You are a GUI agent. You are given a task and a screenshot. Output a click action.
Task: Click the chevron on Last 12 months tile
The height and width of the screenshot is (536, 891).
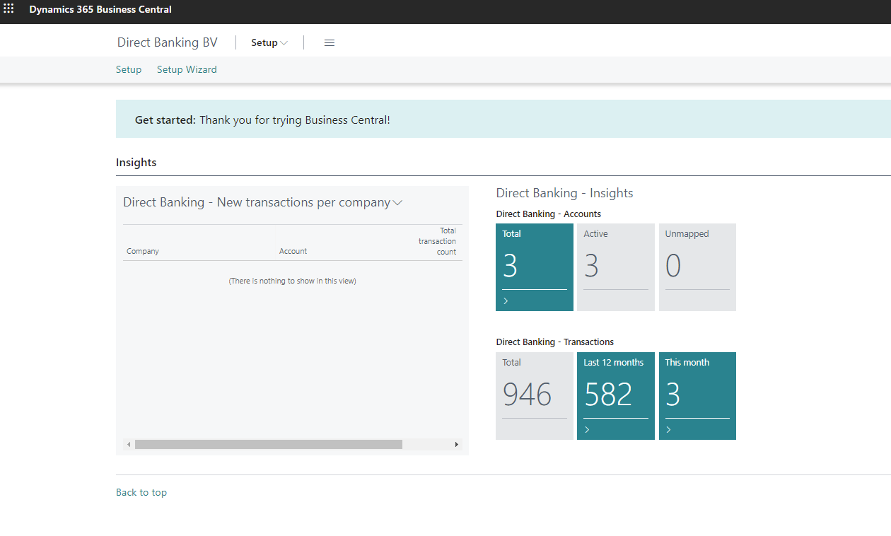587,430
